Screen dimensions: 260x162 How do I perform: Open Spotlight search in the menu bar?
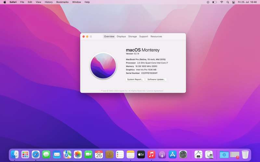click(x=228, y=2)
